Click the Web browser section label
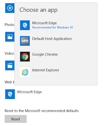 (10, 82)
